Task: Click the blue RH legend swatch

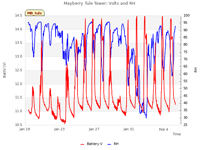Action: pyautogui.click(x=109, y=144)
